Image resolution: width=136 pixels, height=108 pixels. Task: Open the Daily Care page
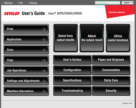(x=111, y=80)
